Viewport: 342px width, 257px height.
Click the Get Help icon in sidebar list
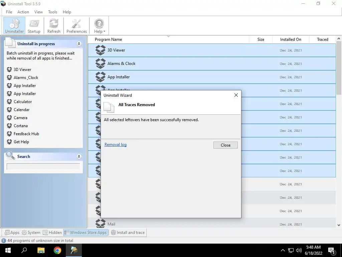[x=9, y=142]
